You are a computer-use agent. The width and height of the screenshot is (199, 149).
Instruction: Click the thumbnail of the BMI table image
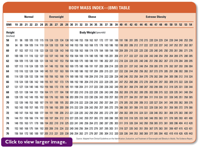99,73
